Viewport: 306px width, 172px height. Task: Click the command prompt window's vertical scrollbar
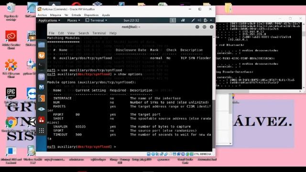coord(304,55)
